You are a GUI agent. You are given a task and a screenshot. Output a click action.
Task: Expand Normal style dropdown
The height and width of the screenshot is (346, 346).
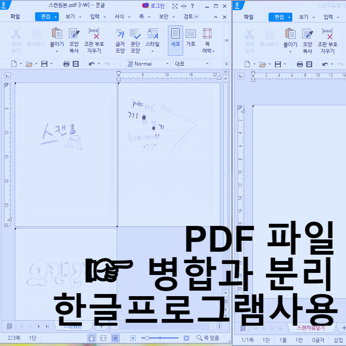point(167,64)
